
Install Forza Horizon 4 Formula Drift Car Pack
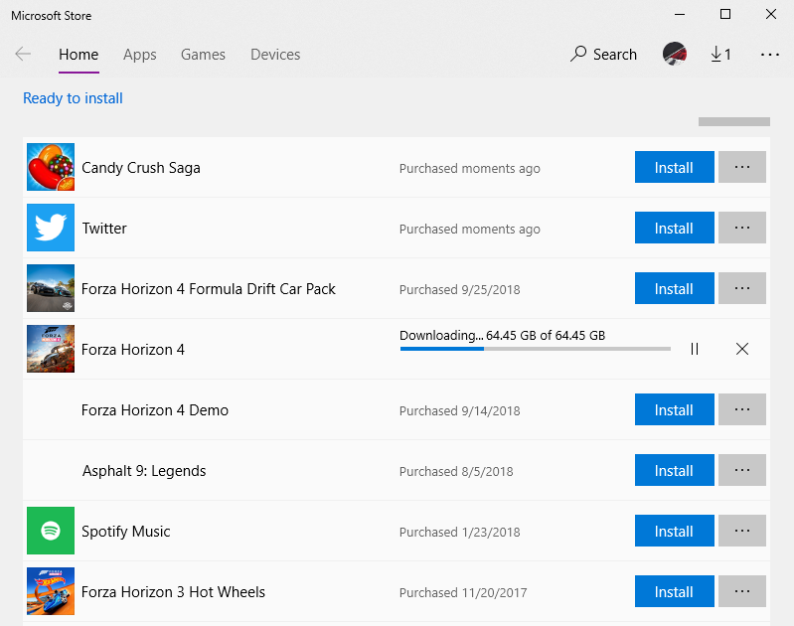point(675,288)
